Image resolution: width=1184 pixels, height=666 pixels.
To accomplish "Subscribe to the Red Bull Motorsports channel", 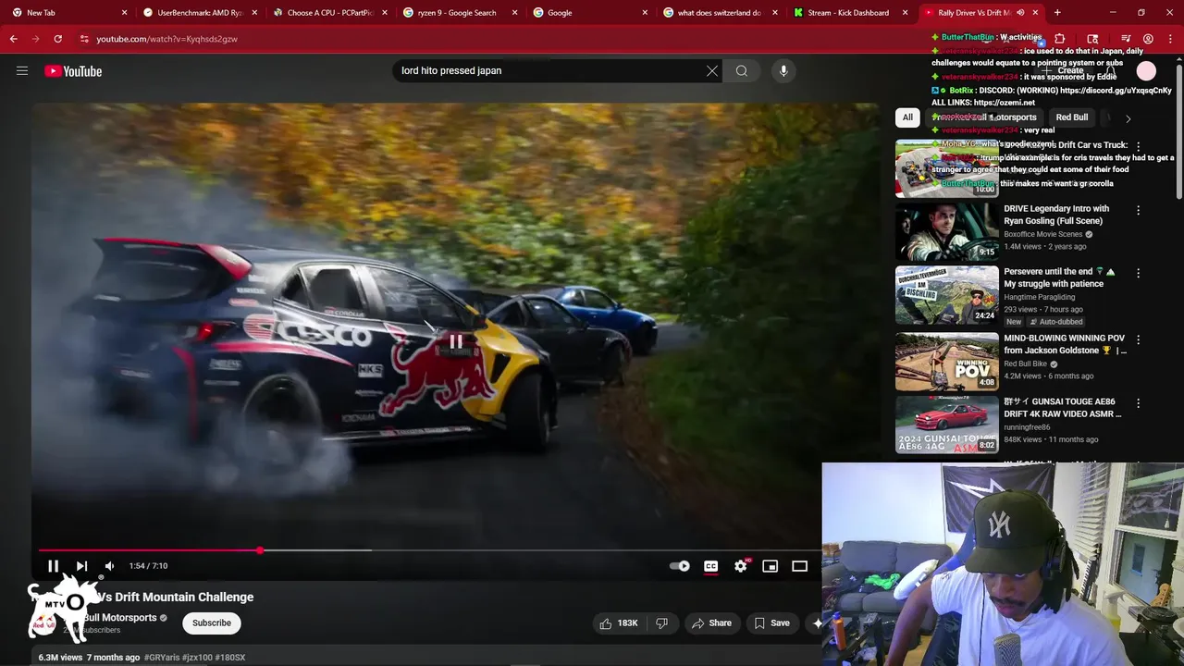I will pyautogui.click(x=212, y=623).
